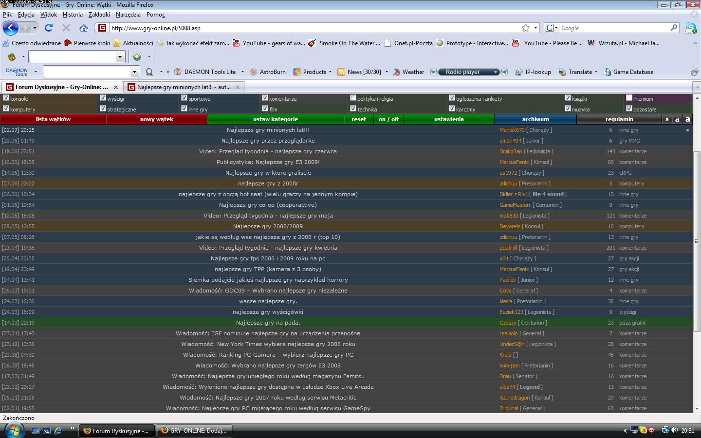Click the browser back arrow button
This screenshot has height=438, width=701.
(11, 28)
